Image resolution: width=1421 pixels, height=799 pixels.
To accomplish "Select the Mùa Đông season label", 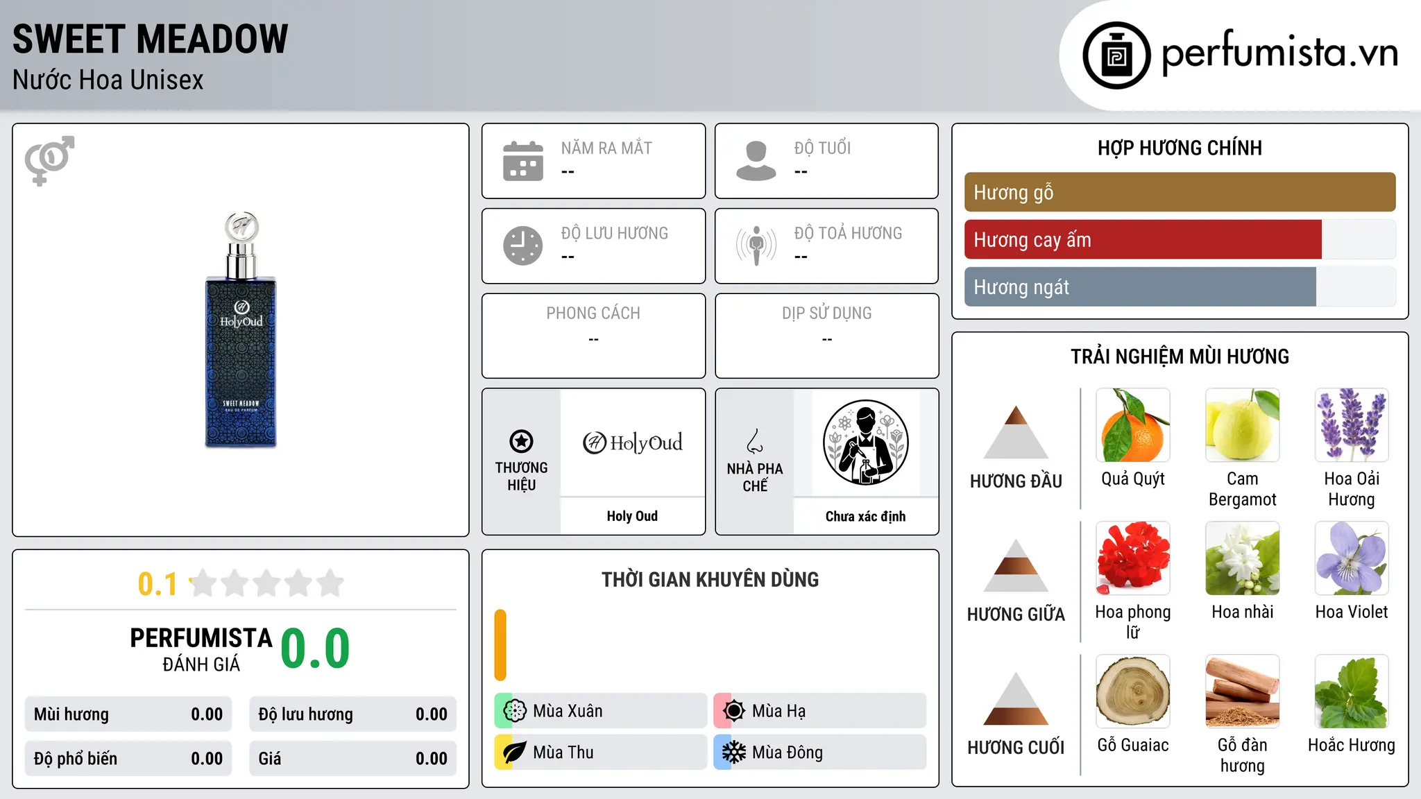I will point(787,753).
